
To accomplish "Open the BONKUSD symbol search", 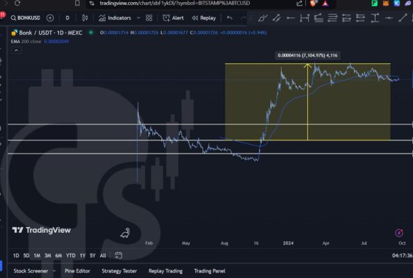I will pyautogui.click(x=26, y=18).
